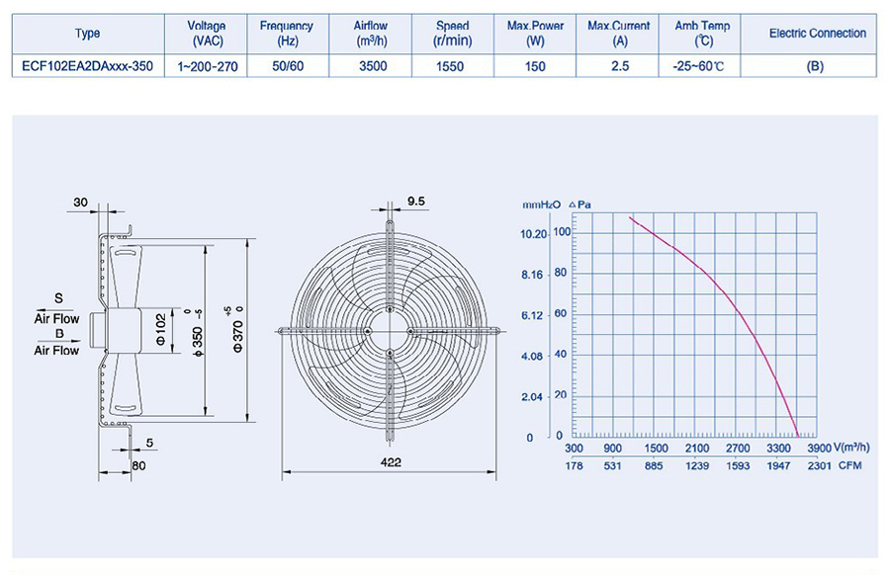Image resolution: width=890 pixels, height=575 pixels.
Task: Click the Voltage (VAC) column header
Action: 208,34
